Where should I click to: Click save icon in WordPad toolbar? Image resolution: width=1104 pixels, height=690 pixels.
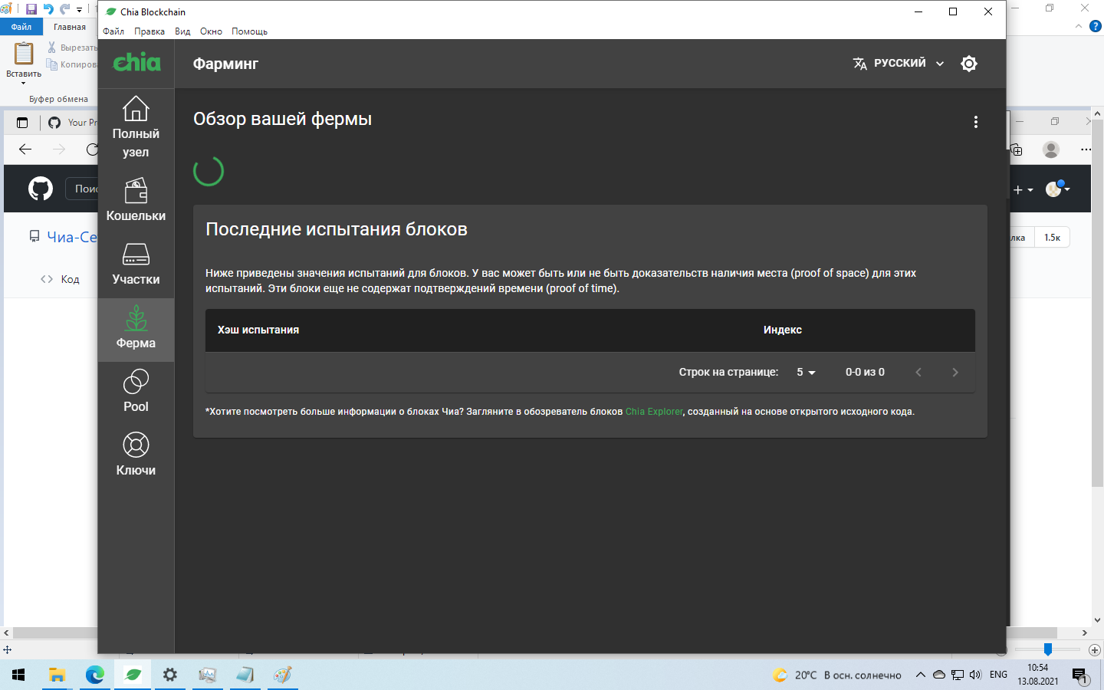click(x=31, y=9)
